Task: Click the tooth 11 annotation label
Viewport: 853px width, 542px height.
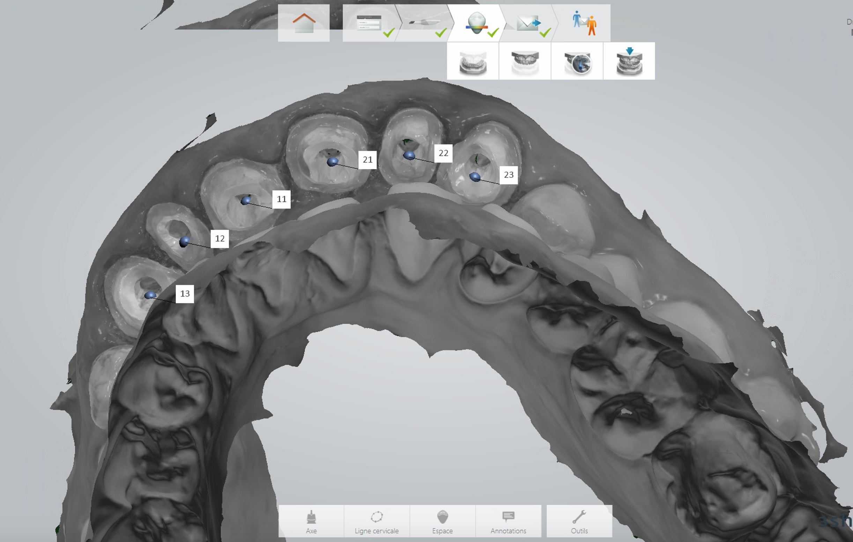Action: tap(282, 199)
